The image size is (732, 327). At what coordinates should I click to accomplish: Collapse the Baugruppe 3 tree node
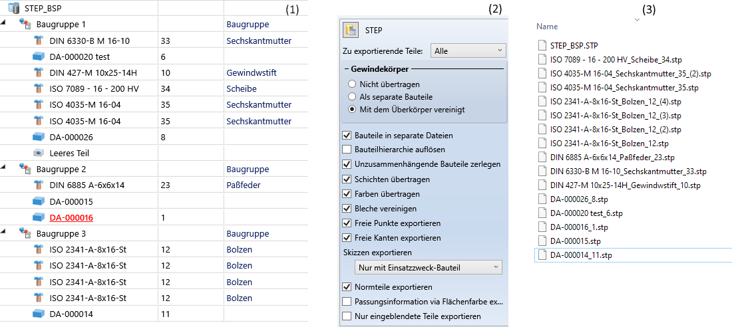tap(5, 233)
